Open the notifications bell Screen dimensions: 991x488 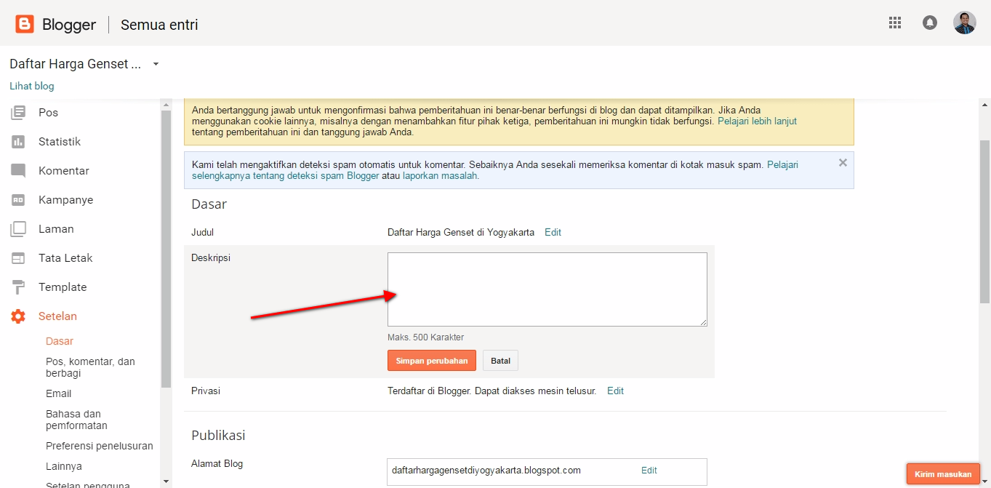tap(930, 23)
